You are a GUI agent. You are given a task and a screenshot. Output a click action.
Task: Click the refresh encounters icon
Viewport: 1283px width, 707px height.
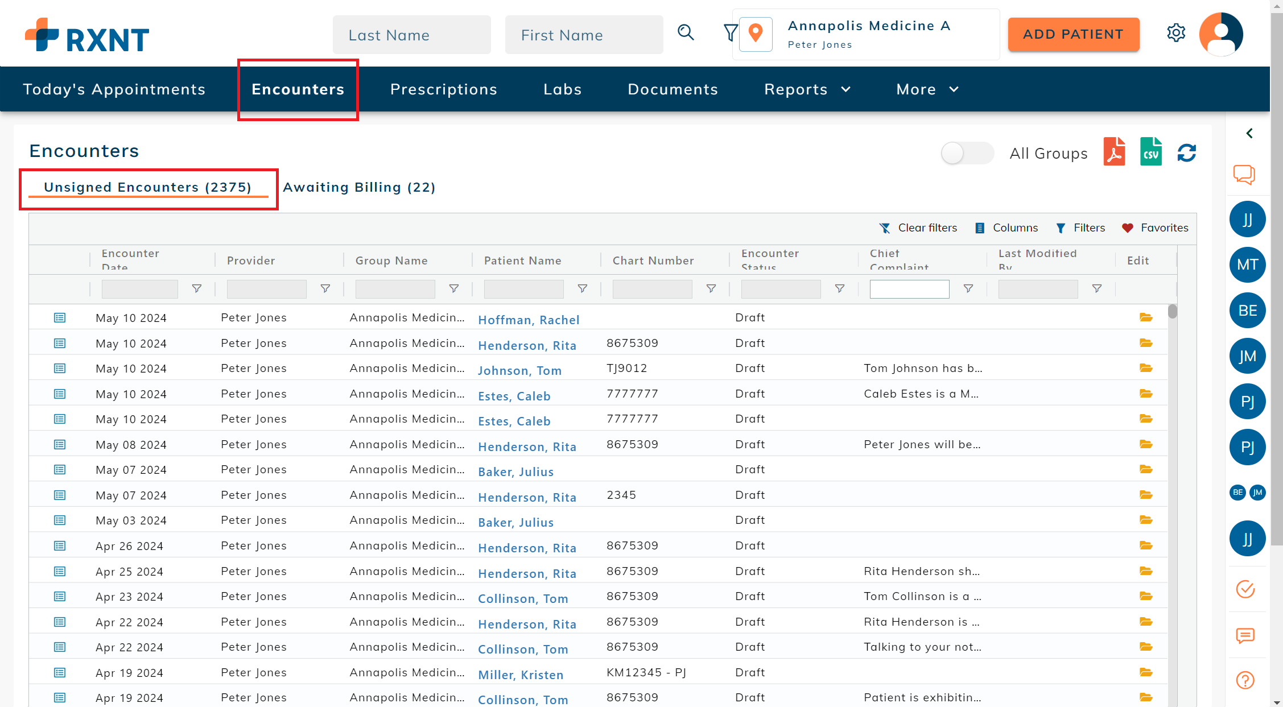click(1186, 152)
